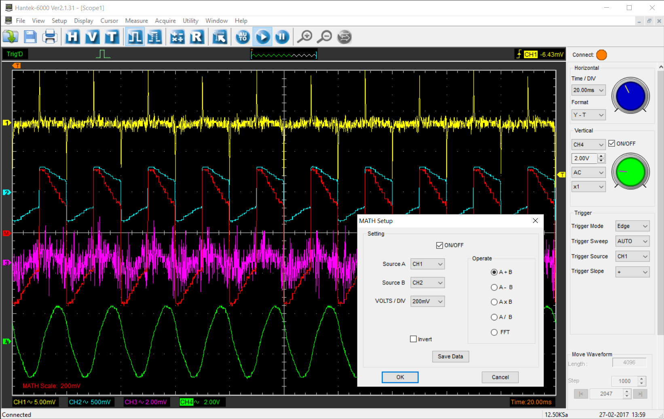
Task: Toggle the MATH Setup ON/OFF checkbox
Action: point(440,245)
